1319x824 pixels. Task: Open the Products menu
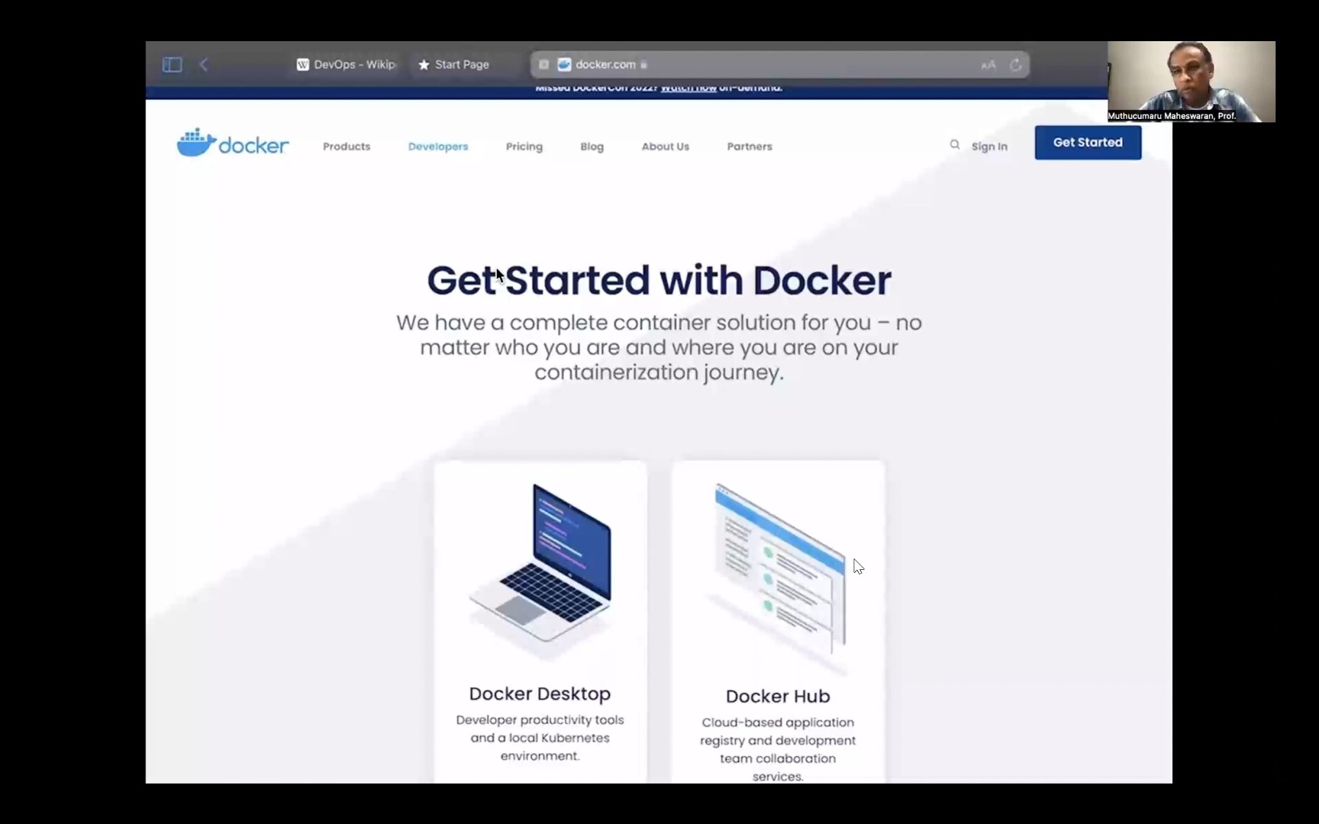pyautogui.click(x=347, y=146)
